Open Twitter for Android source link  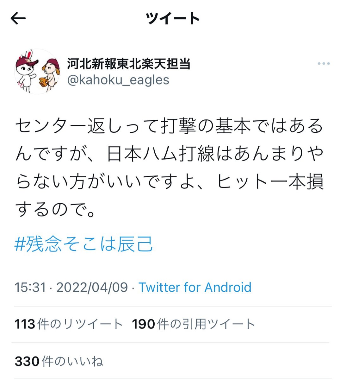[195, 288]
